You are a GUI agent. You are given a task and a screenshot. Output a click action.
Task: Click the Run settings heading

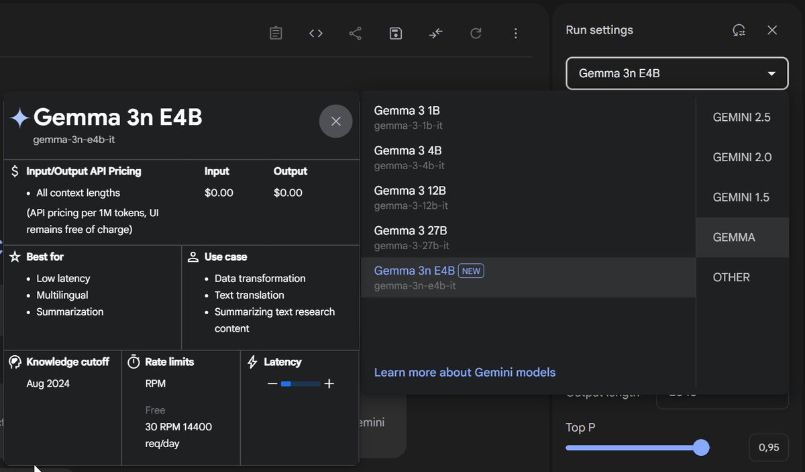[x=600, y=30]
